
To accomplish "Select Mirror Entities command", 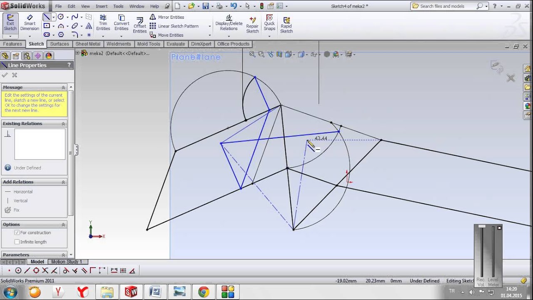I will pos(167,17).
